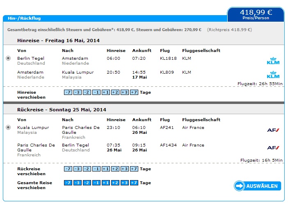Move the return flight by -1 day
The height and width of the screenshot is (203, 288).
pos(96,169)
